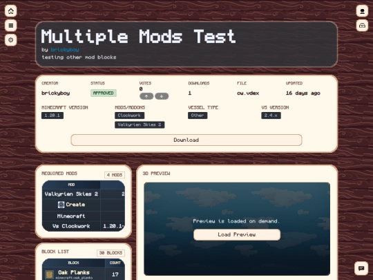The width and height of the screenshot is (373, 280).
Task: Click the testing other mod blocks description
Action: [79, 57]
